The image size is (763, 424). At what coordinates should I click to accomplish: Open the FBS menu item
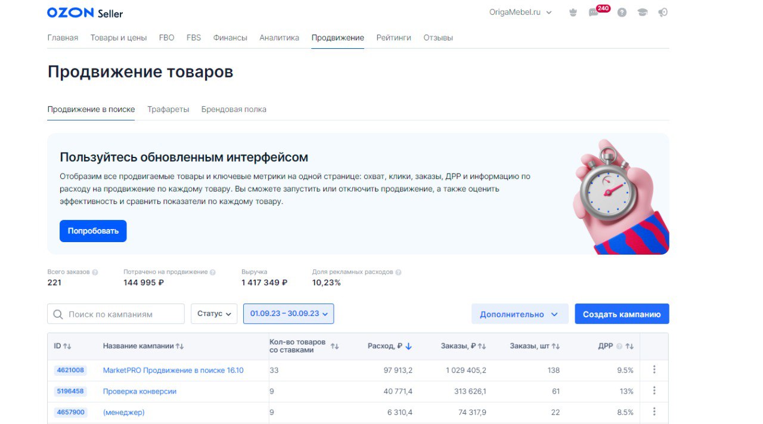194,38
